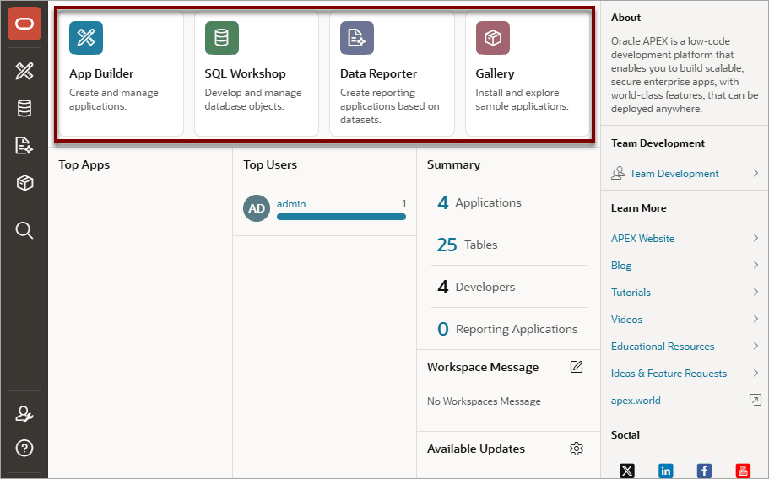Edit the Workspace Message with pencil icon
The width and height of the screenshot is (769, 479).
coord(577,367)
